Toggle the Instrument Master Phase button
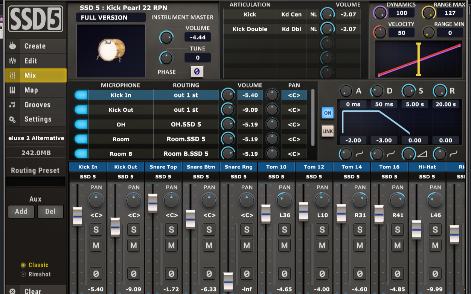This screenshot has width=471, height=294. click(x=197, y=71)
